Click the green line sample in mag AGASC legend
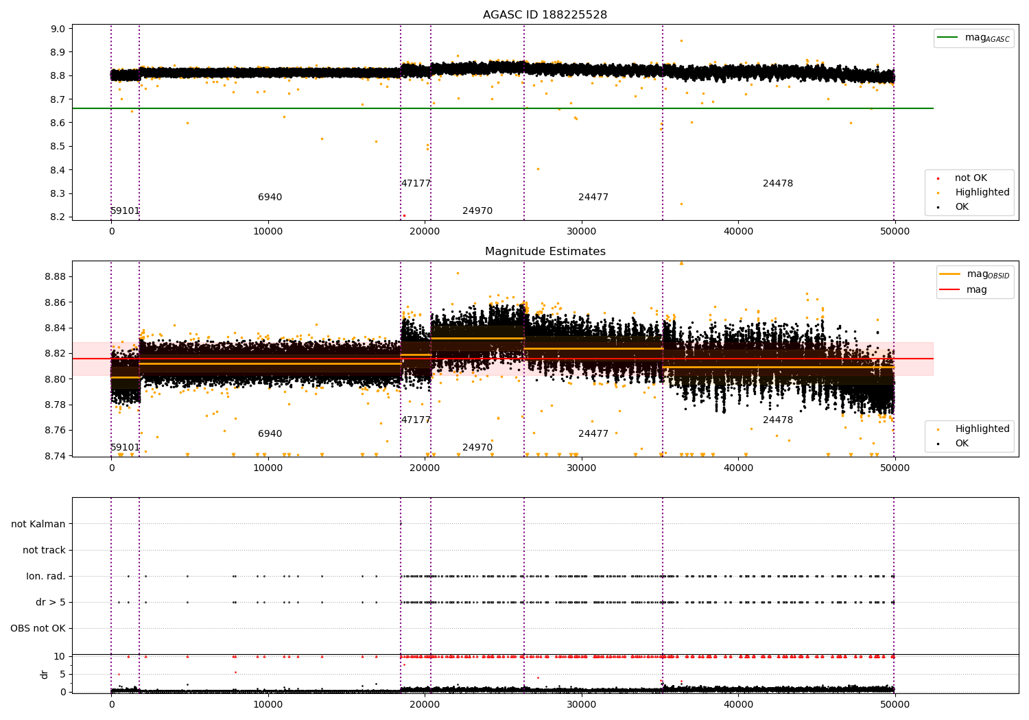The image size is (1029, 720). 947,38
